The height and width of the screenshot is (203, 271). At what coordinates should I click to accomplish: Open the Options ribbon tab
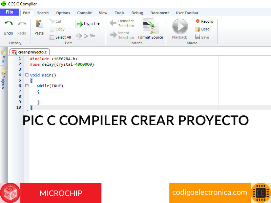[63, 13]
